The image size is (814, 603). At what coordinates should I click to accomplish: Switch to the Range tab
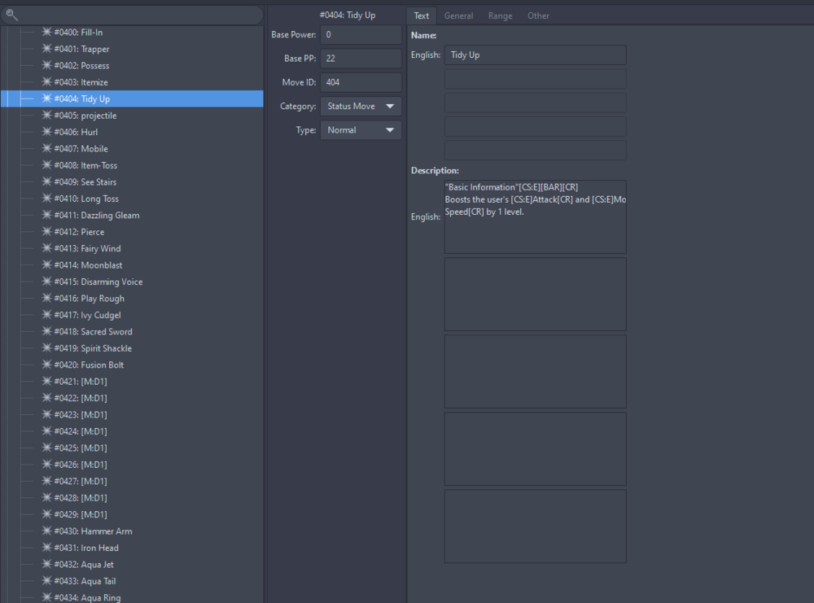click(x=500, y=15)
